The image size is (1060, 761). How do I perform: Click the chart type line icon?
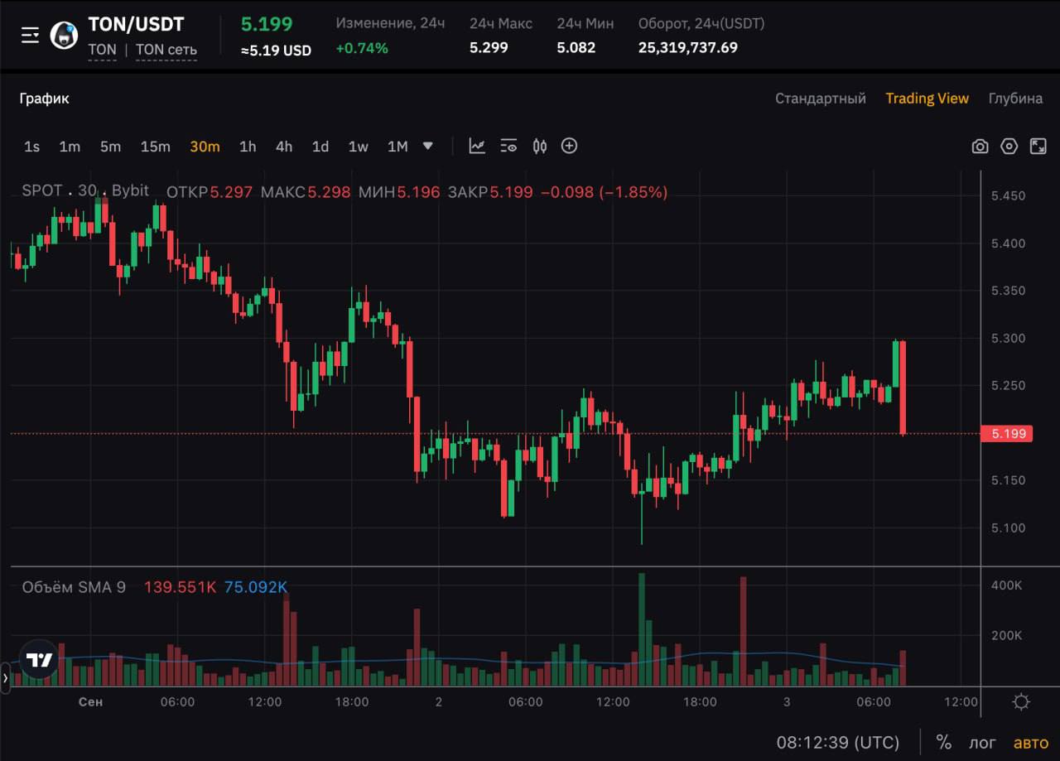click(x=477, y=147)
